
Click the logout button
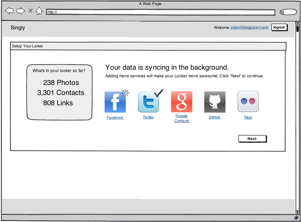coord(279,27)
